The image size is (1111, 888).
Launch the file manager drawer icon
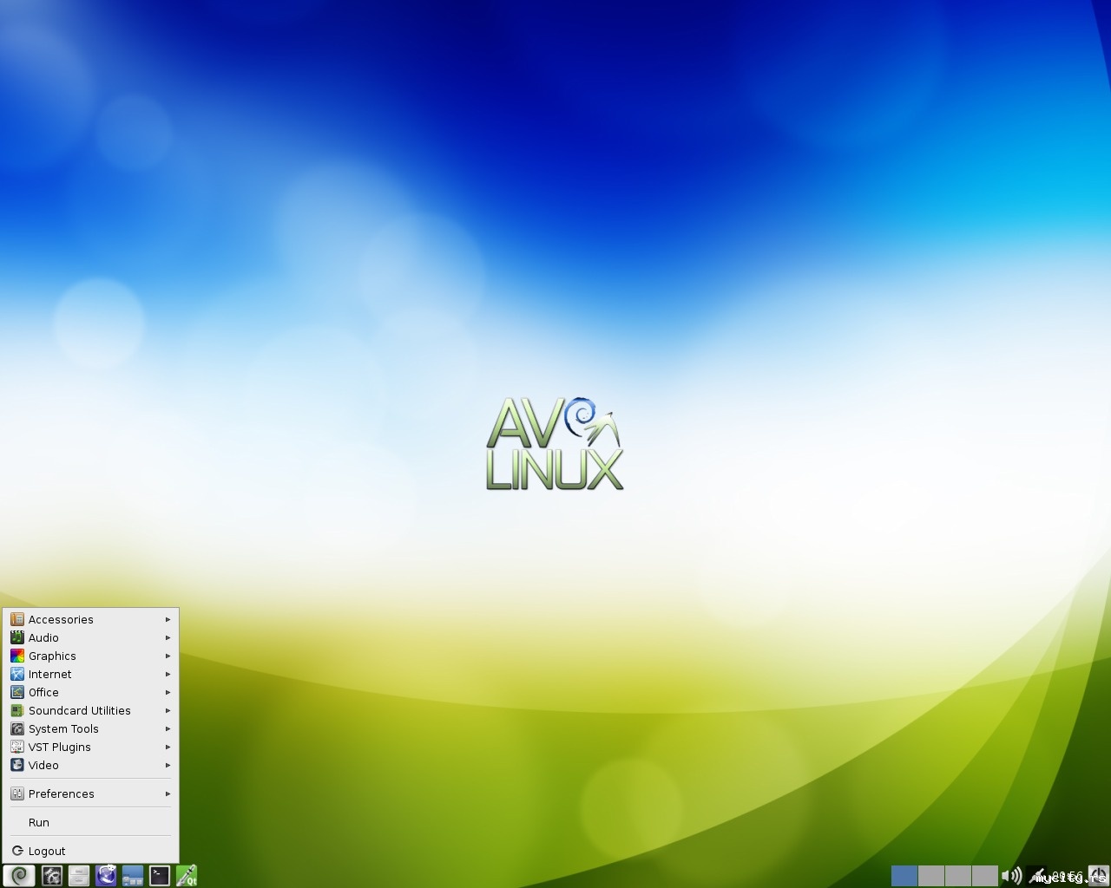[79, 876]
